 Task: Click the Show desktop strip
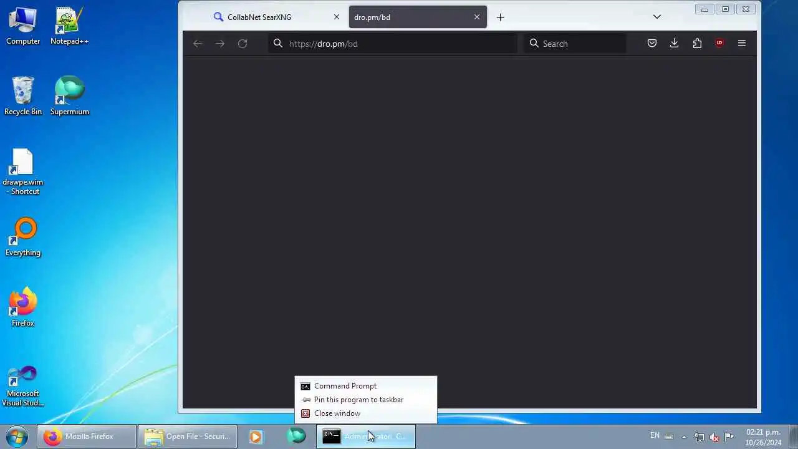coord(792,437)
